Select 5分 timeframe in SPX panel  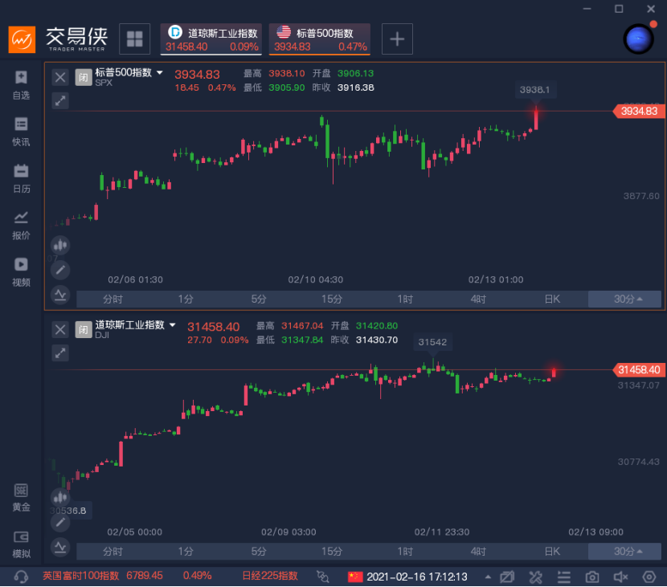pyautogui.click(x=259, y=299)
